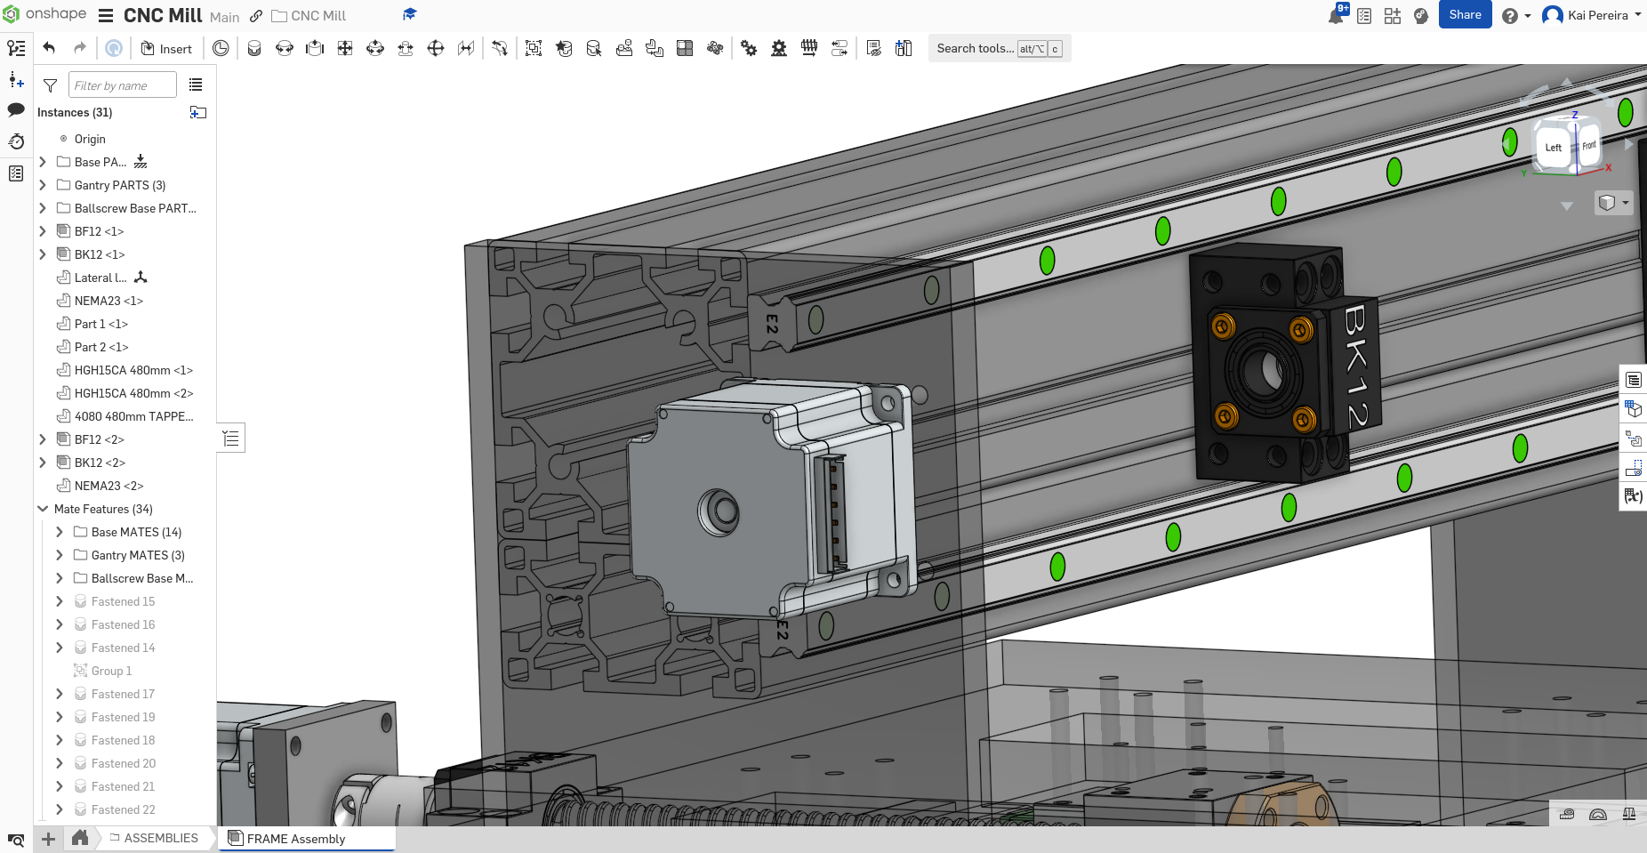The height and width of the screenshot is (853, 1647).
Task: Open the view display style dropdown
Action: point(1613,203)
